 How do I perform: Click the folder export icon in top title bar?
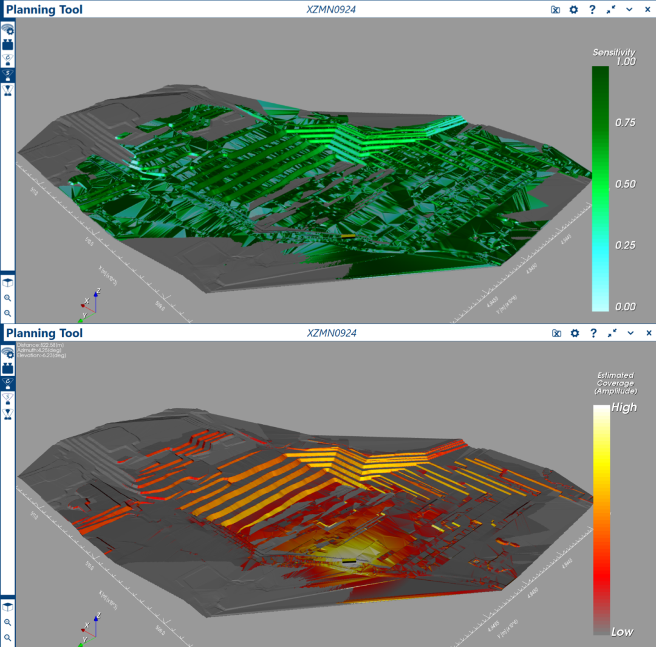555,10
